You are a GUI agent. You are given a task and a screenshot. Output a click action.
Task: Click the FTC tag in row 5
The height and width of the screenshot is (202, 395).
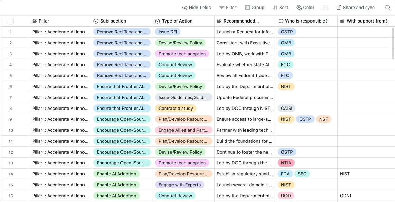285,76
